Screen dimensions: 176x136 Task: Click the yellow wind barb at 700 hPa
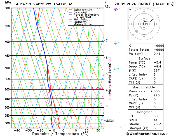tap(120, 110)
